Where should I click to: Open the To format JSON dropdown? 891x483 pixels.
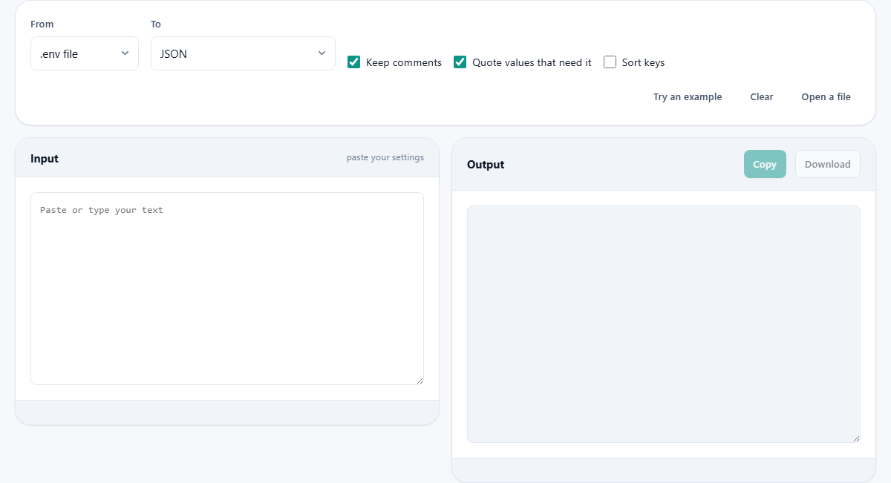coord(243,53)
